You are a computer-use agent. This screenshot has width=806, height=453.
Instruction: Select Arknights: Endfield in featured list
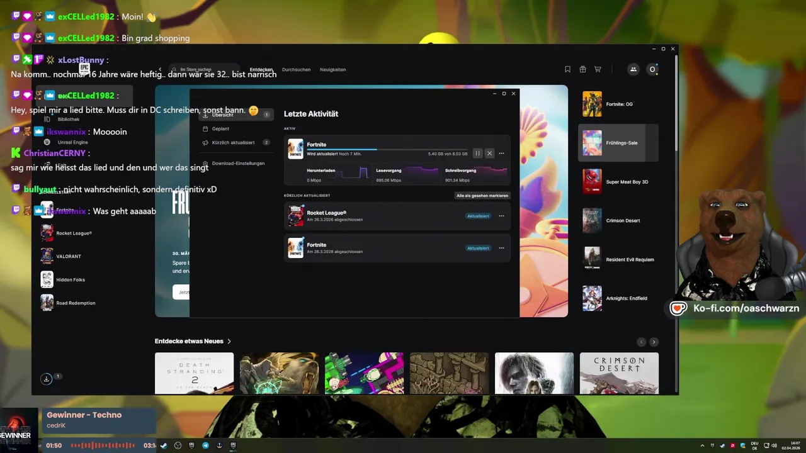click(x=618, y=298)
